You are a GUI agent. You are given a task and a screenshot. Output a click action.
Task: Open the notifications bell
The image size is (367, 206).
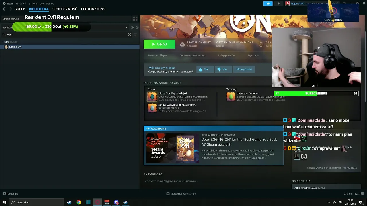[278, 4]
